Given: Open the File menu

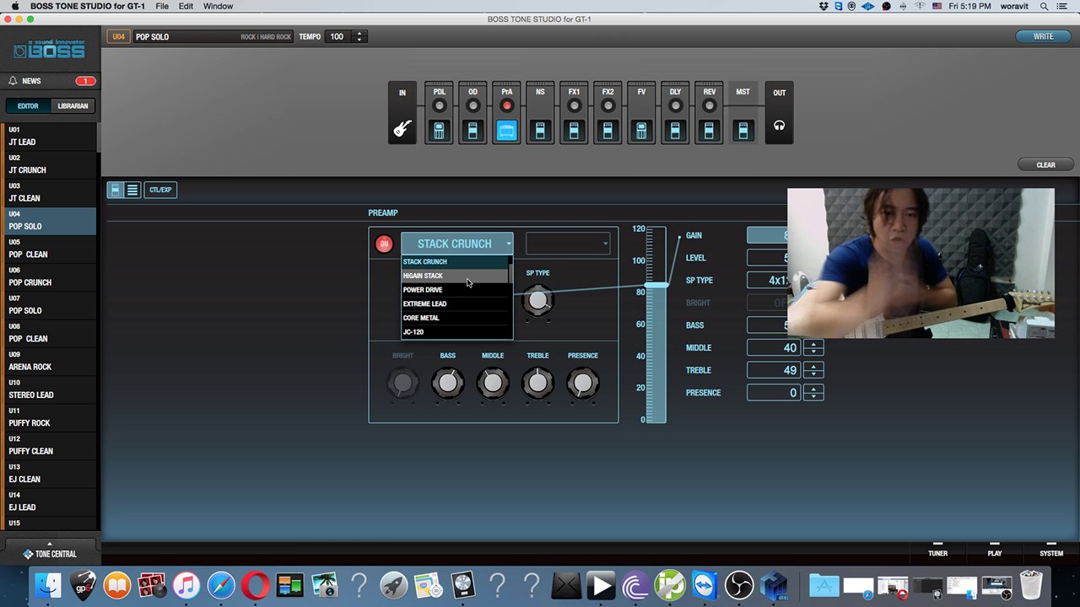Looking at the screenshot, I should point(162,6).
